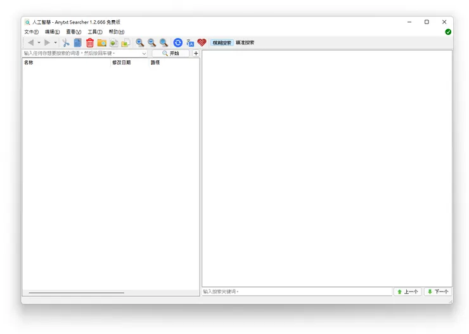469x334 pixels.
Task: Click the document with green arrow icon
Action: pyautogui.click(x=113, y=42)
